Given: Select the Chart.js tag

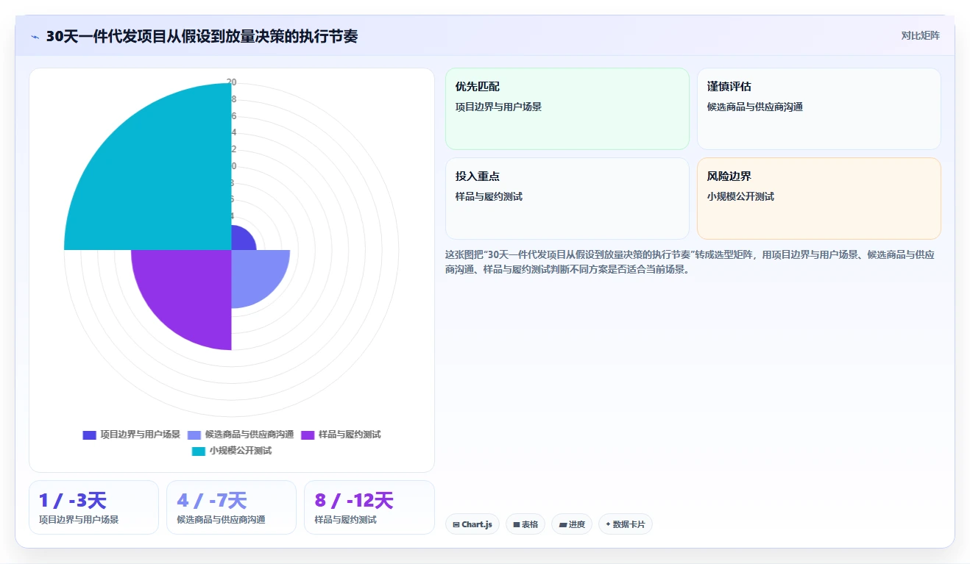Looking at the screenshot, I should (x=472, y=524).
